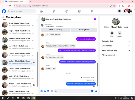Open the tab search dropdown arrow in Chrome
This screenshot has width=135, height=100.
2,1
